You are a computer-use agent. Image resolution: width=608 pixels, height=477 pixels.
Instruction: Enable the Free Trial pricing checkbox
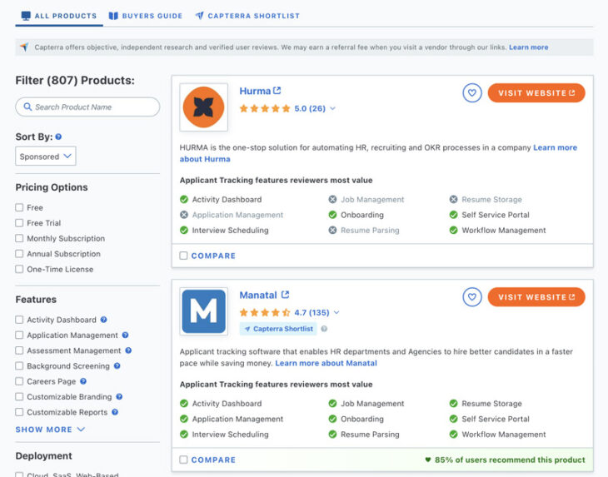tap(19, 223)
